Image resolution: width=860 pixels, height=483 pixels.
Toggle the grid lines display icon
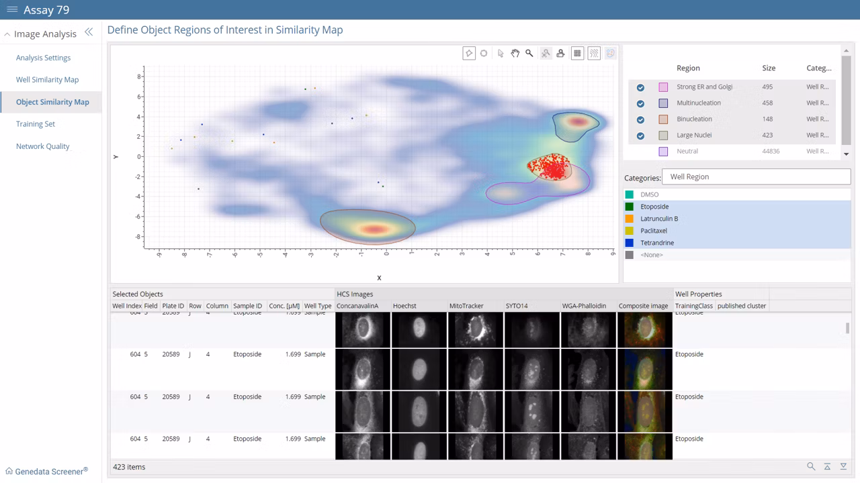tap(577, 54)
